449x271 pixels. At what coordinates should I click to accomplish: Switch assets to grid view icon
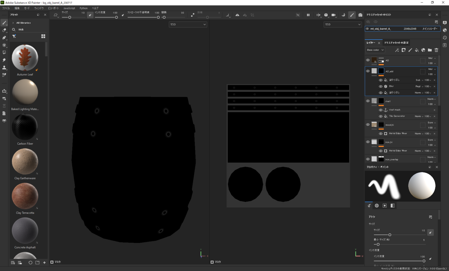(x=43, y=36)
